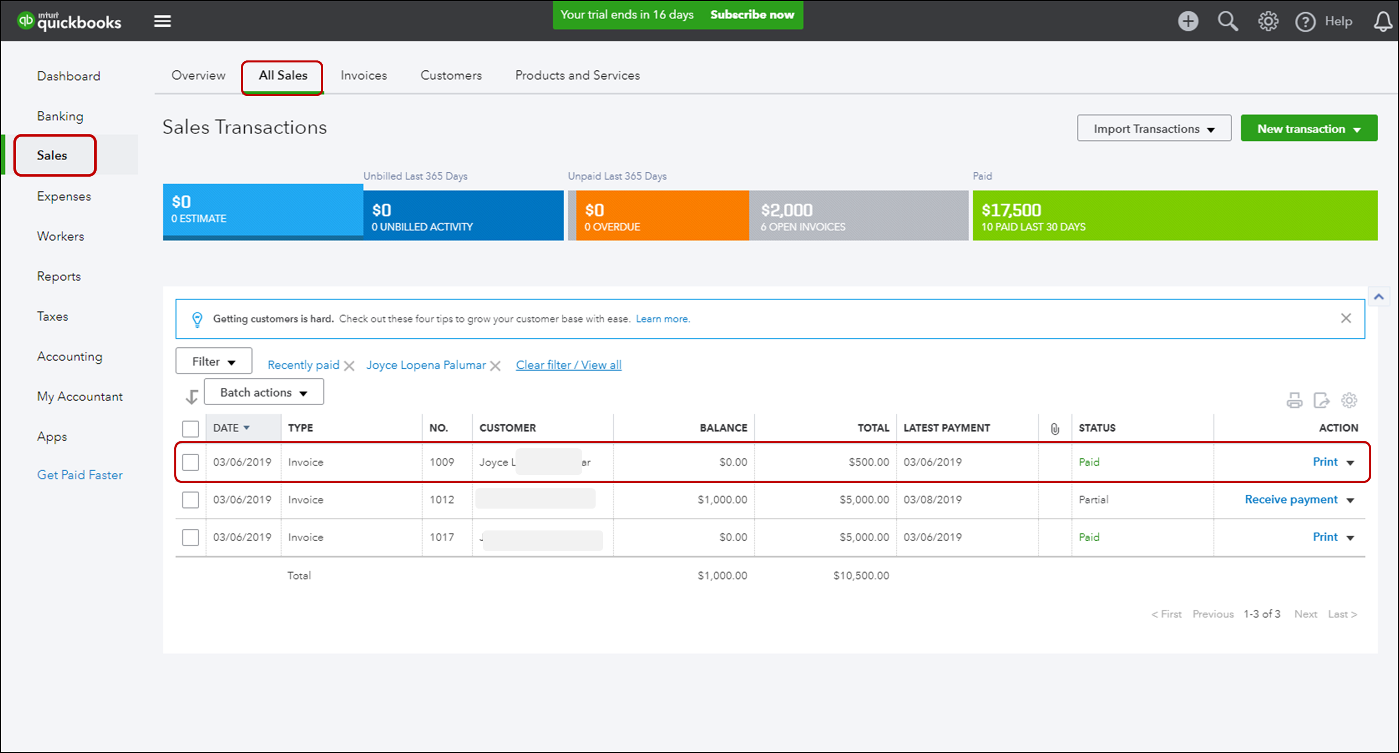Open Expenses in the sidebar

(x=64, y=196)
